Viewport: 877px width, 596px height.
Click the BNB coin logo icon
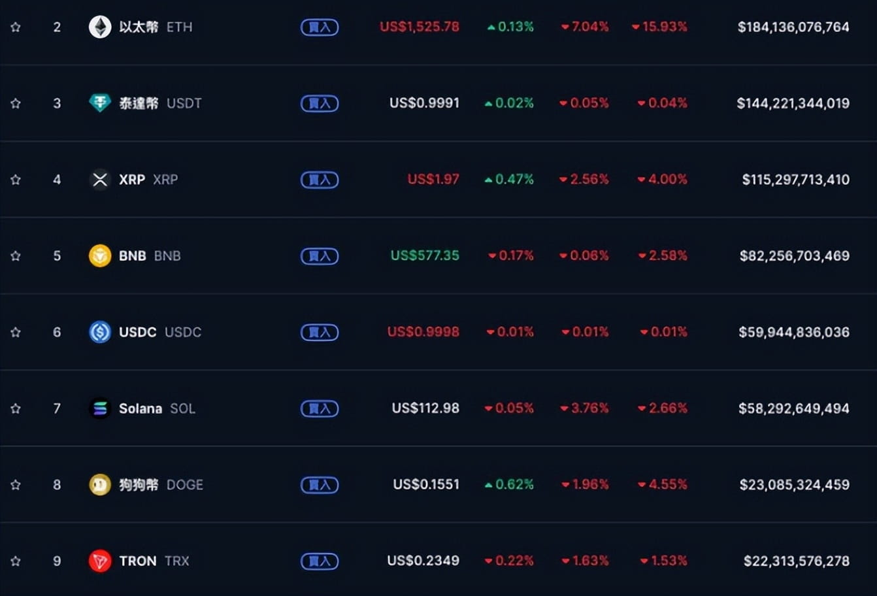(x=100, y=256)
